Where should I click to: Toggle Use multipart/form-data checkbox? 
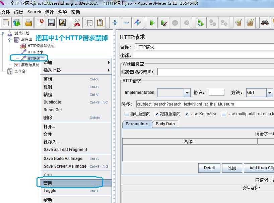tap(224, 114)
